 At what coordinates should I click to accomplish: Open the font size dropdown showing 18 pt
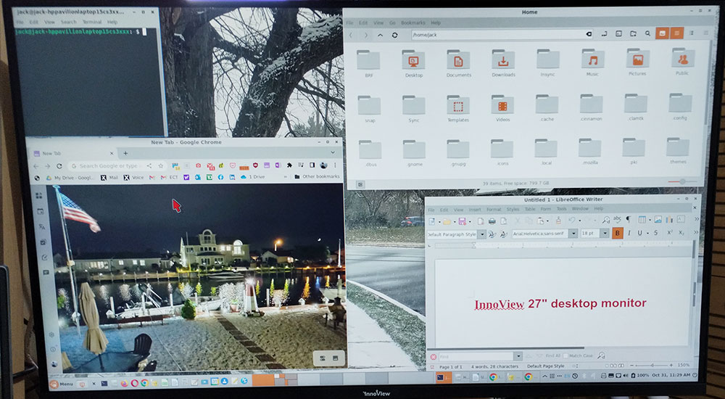click(605, 234)
